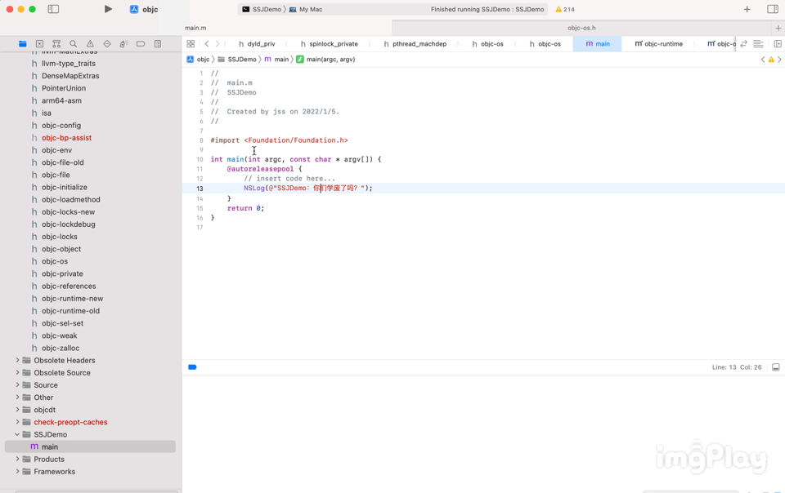Expand the objcdt group
The image size is (785, 493).
17,410
